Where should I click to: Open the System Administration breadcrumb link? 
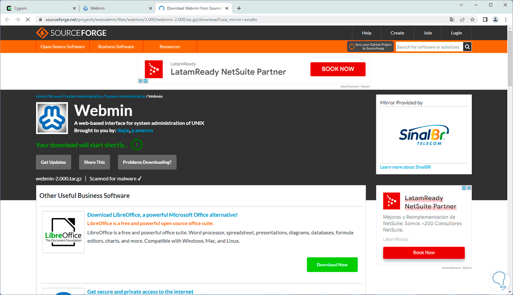pos(84,96)
